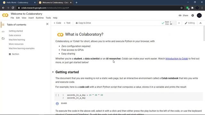Screen dimensions: 205x115
Task: Add a Text cell
Action: pyautogui.click(x=67, y=23)
